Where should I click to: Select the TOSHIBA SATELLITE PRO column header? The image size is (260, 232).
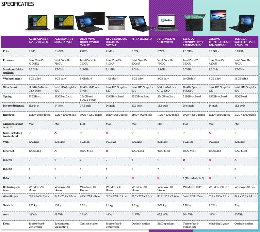pyautogui.click(x=244, y=42)
